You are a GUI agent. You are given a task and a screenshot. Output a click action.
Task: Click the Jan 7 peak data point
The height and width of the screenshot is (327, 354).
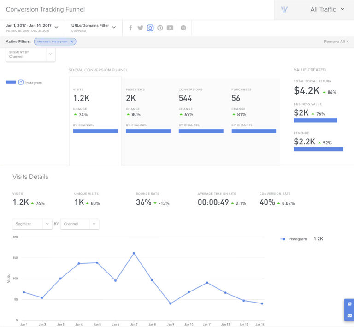[134, 253]
